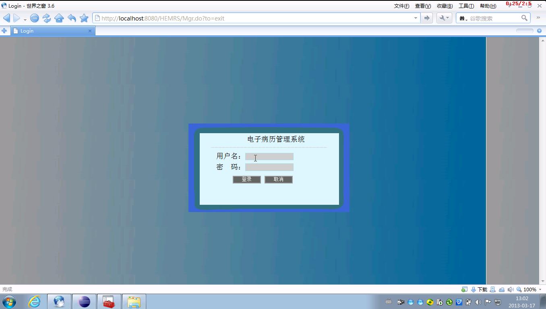546x309 pixels.
Task: Click the status bar icon left of speaker
Action: point(502,289)
